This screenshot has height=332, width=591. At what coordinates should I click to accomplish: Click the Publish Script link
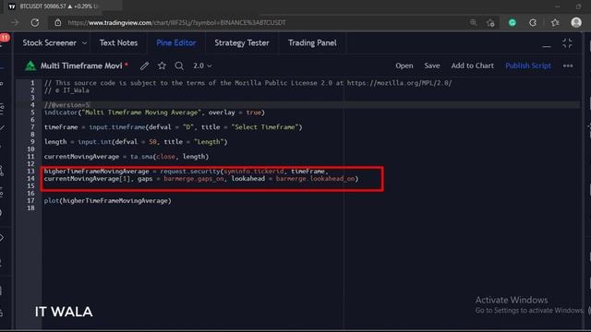[x=528, y=65]
